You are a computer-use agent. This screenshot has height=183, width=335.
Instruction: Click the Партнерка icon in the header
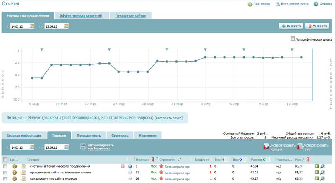pos(250,4)
